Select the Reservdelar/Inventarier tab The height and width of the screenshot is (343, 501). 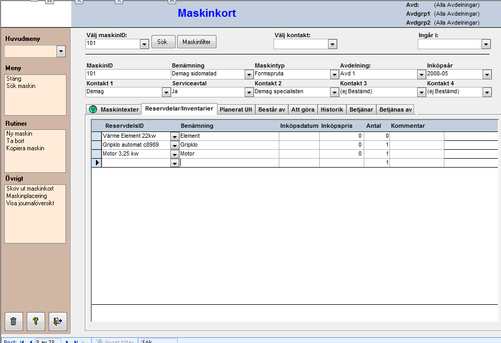pyautogui.click(x=179, y=108)
